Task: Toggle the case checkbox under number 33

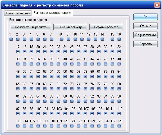Action: pyautogui.click(x=18, y=64)
